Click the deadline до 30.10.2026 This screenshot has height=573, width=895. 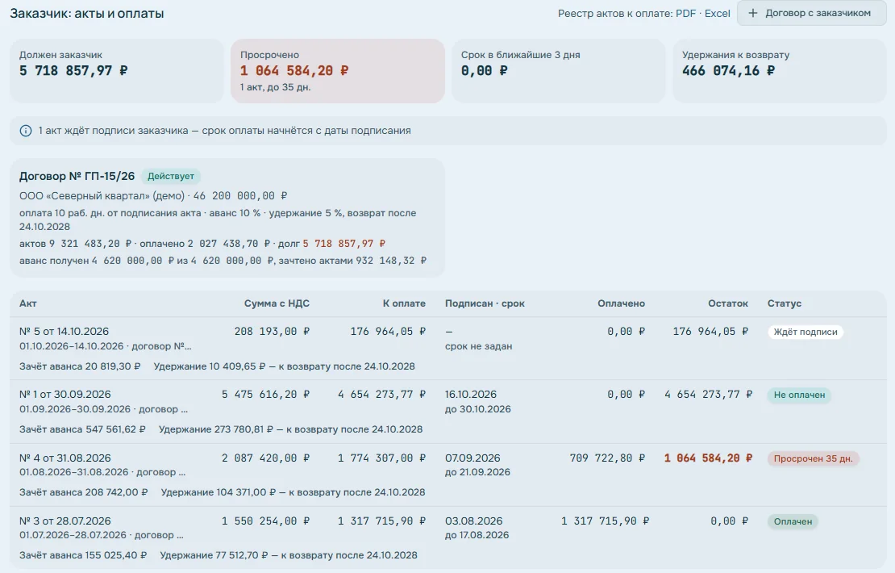click(478, 409)
